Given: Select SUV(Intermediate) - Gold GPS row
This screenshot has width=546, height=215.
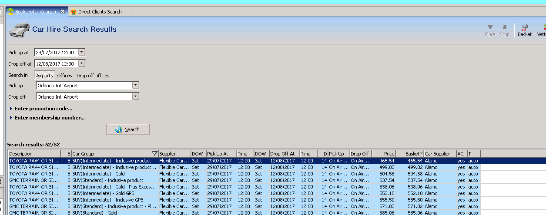Looking at the screenshot, I should (244, 193).
